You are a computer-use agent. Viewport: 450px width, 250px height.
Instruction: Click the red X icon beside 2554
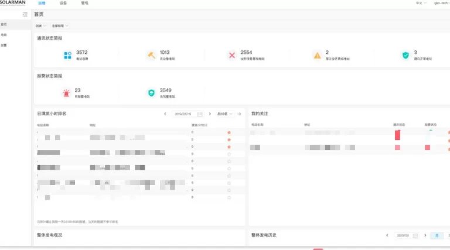pos(231,56)
